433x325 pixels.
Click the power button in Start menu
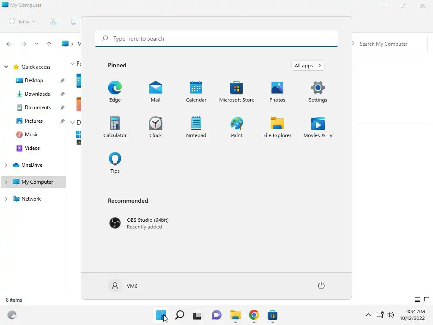[x=321, y=286]
